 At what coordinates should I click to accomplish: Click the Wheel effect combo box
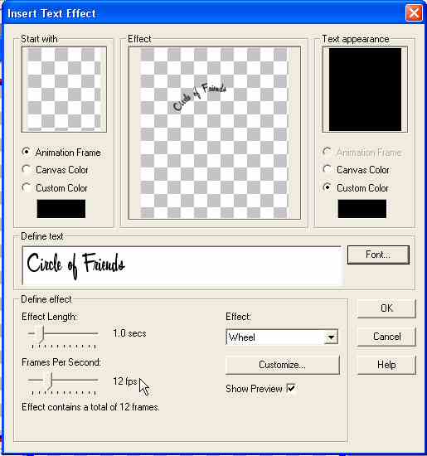282,337
